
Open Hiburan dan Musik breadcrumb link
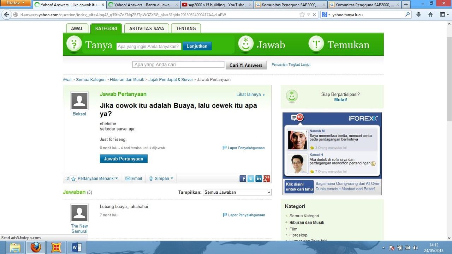pos(127,80)
